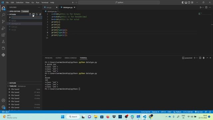
Task: Open the Python extension sidebar icon
Action: pos(3,55)
